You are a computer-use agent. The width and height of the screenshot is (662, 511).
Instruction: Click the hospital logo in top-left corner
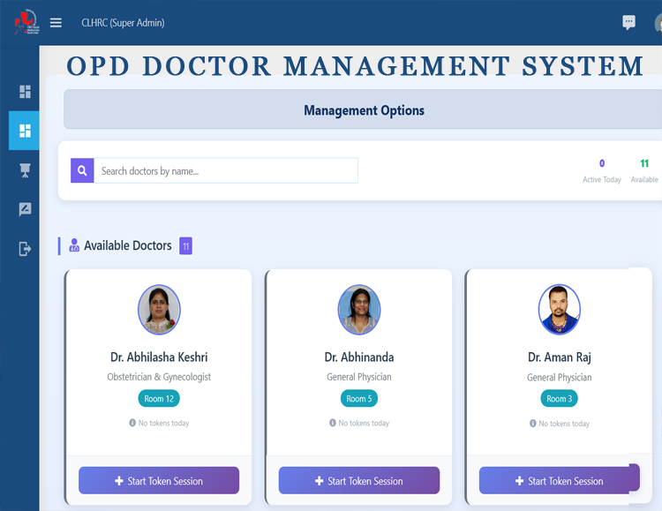(25, 21)
